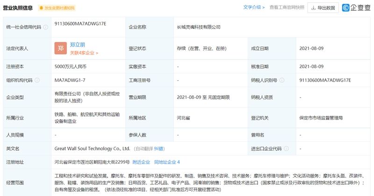This screenshot has height=196, width=374.
Task: Click the info icon beside 纳税人识别号
Action: click(282, 80)
